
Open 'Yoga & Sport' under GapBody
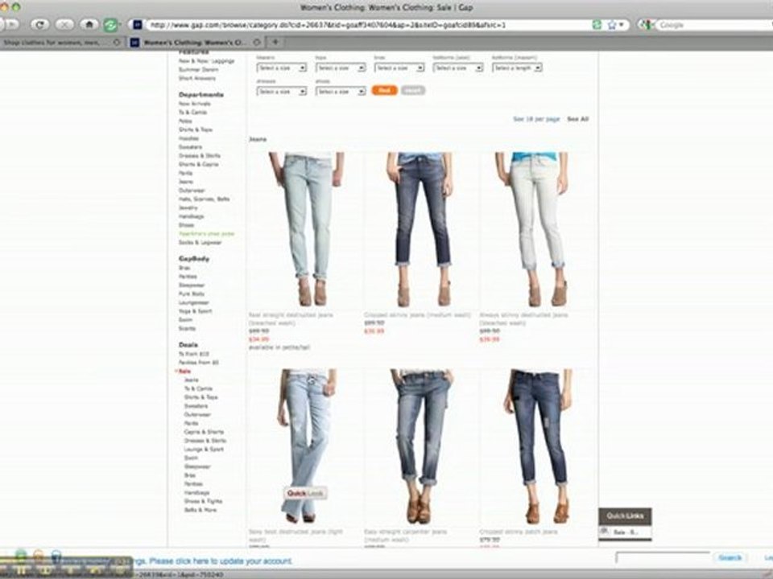195,311
